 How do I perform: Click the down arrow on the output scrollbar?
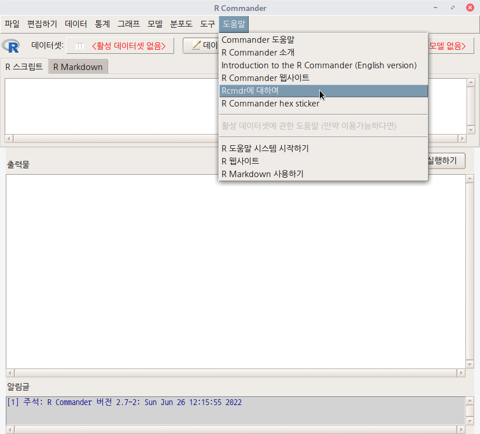(470, 365)
